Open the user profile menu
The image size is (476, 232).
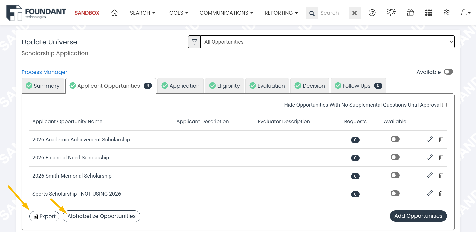pyautogui.click(x=466, y=13)
